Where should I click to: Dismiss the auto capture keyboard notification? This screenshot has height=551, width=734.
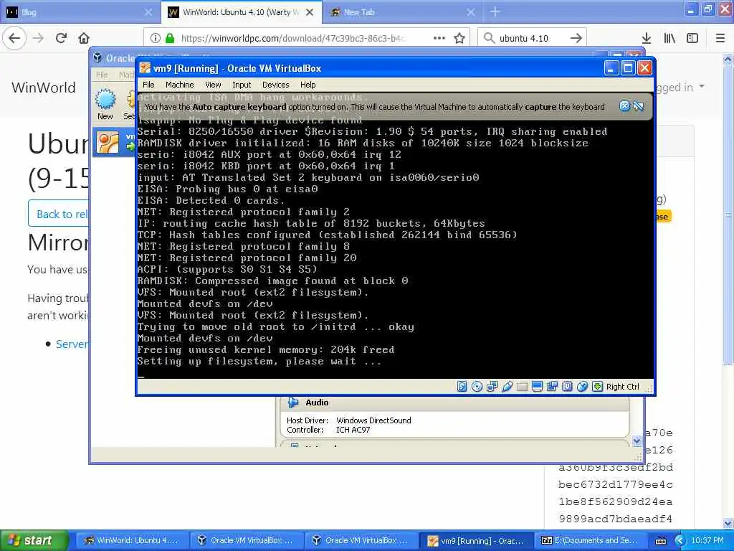point(624,106)
